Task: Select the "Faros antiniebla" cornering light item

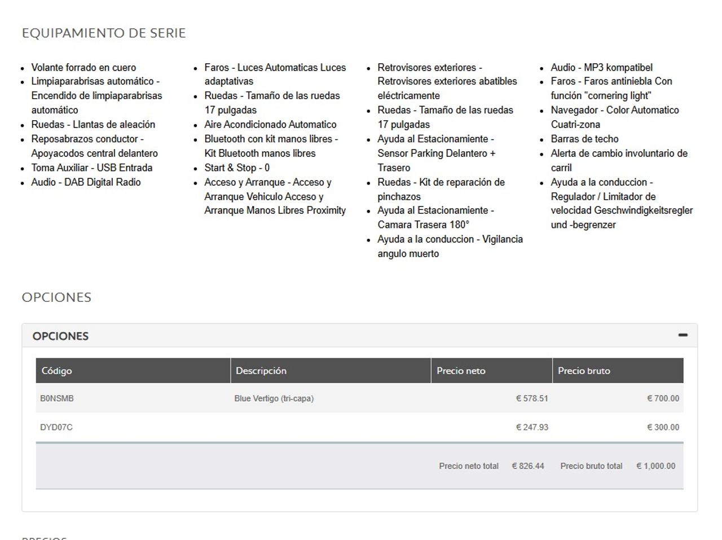Action: (611, 88)
